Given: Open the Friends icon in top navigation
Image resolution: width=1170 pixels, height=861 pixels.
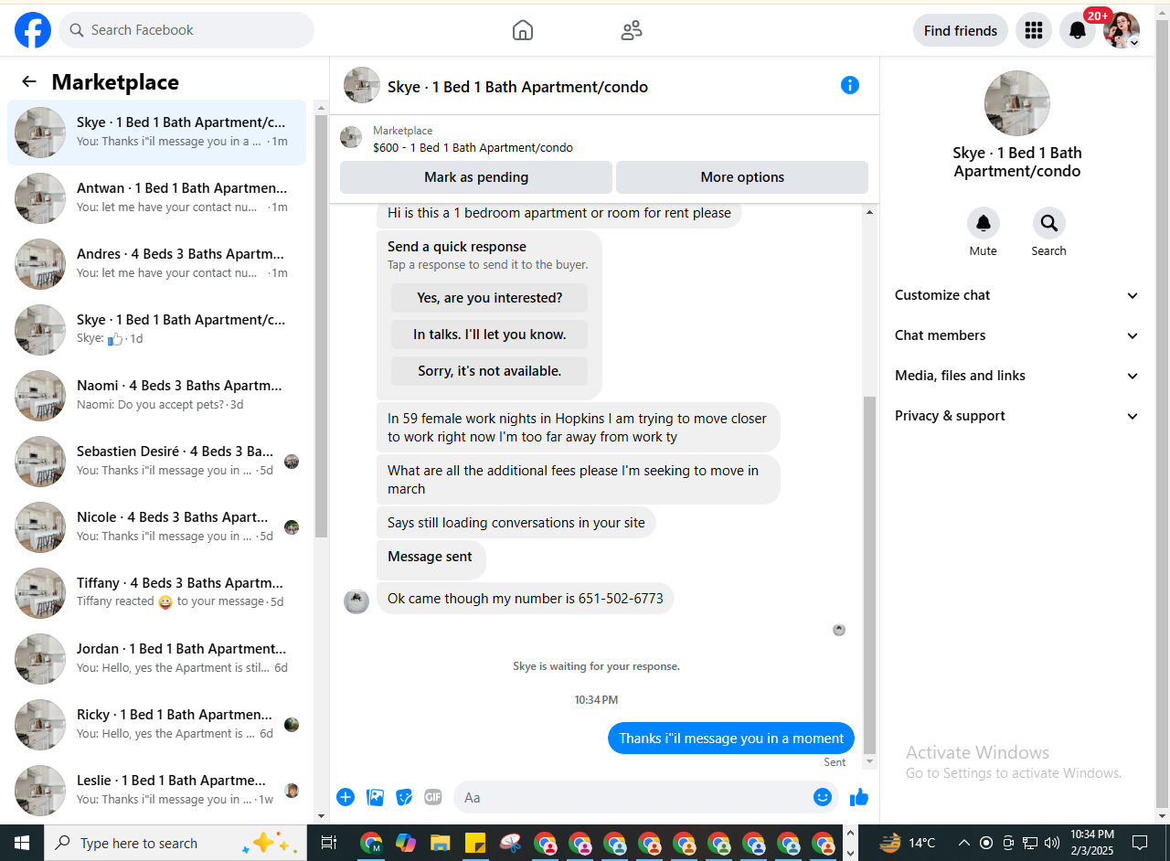Looking at the screenshot, I should (x=632, y=30).
